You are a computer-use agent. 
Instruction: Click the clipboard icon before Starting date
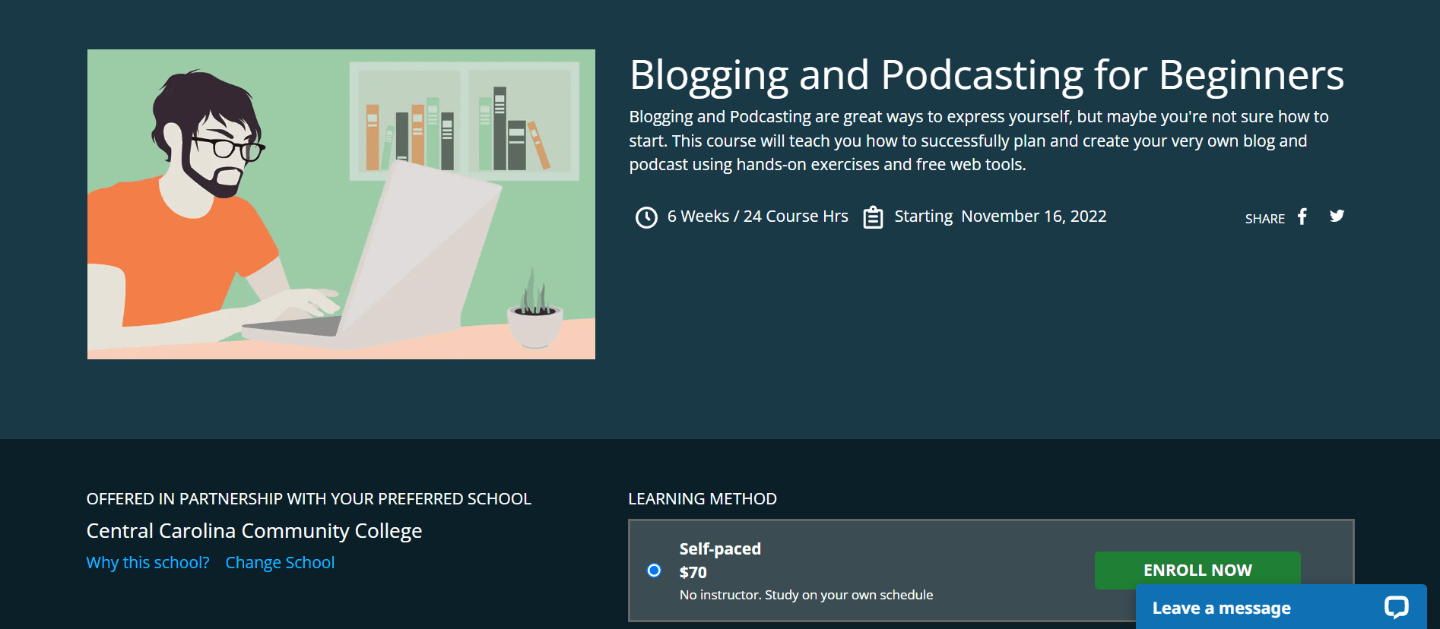[873, 217]
